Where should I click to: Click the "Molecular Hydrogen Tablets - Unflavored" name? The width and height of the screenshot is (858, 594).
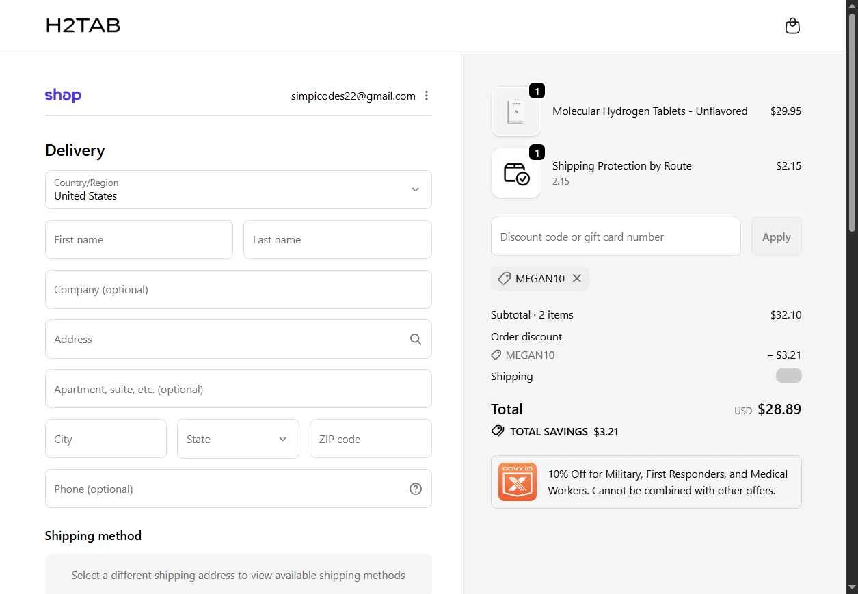(x=650, y=111)
